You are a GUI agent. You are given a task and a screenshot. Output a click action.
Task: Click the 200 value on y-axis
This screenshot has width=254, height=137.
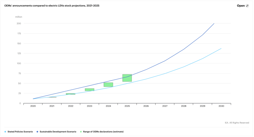(x=19, y=23)
